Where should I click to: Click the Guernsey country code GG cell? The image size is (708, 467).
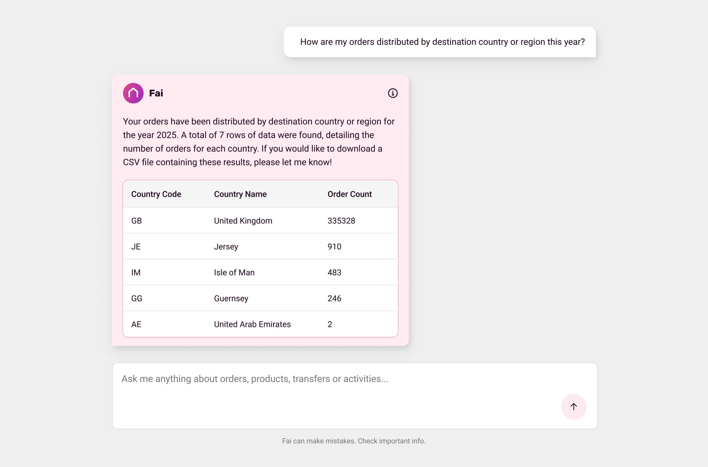tap(137, 298)
